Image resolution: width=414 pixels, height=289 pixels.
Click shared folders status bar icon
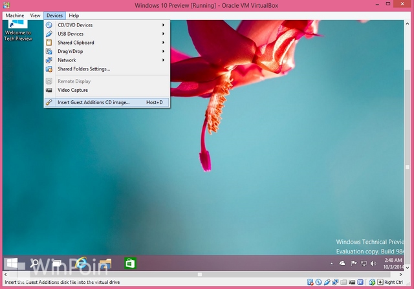pos(343,282)
